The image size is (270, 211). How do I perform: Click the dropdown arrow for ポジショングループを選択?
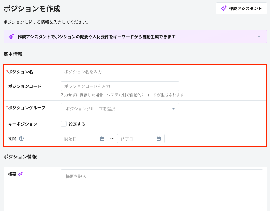click(173, 109)
